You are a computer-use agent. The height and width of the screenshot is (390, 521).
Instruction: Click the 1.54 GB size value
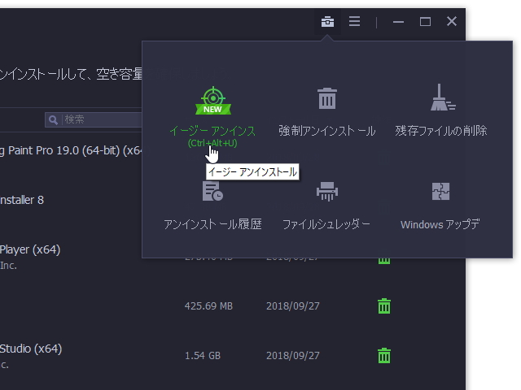(x=203, y=356)
